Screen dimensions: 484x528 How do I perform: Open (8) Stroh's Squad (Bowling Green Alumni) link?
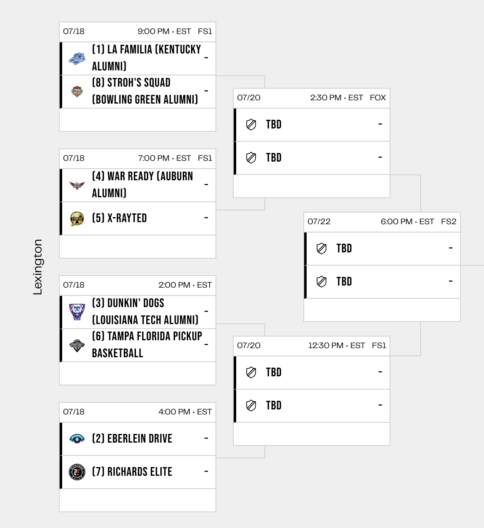pyautogui.click(x=145, y=91)
